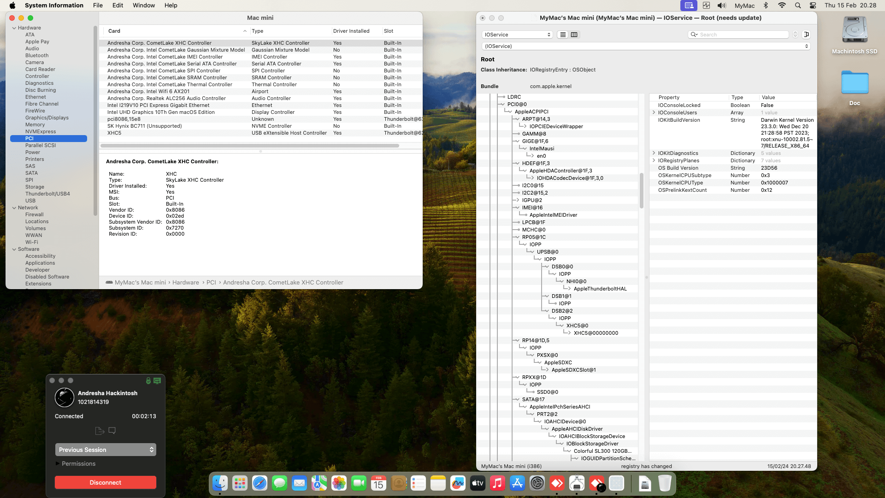The height and width of the screenshot is (498, 885).
Task: Open Freeform in the Dock
Action: [x=458, y=483]
